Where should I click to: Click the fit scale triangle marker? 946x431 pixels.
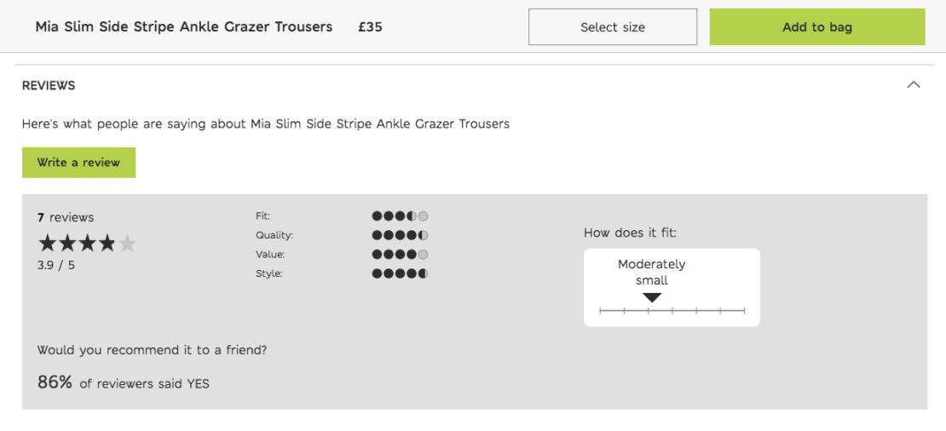click(652, 298)
